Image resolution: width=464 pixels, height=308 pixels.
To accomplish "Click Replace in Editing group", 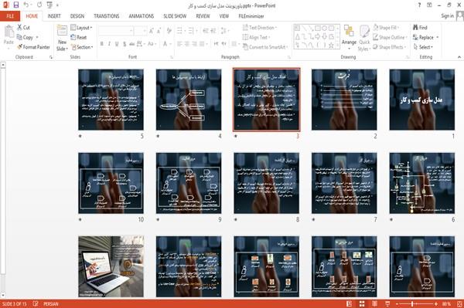I will pos(425,37).
